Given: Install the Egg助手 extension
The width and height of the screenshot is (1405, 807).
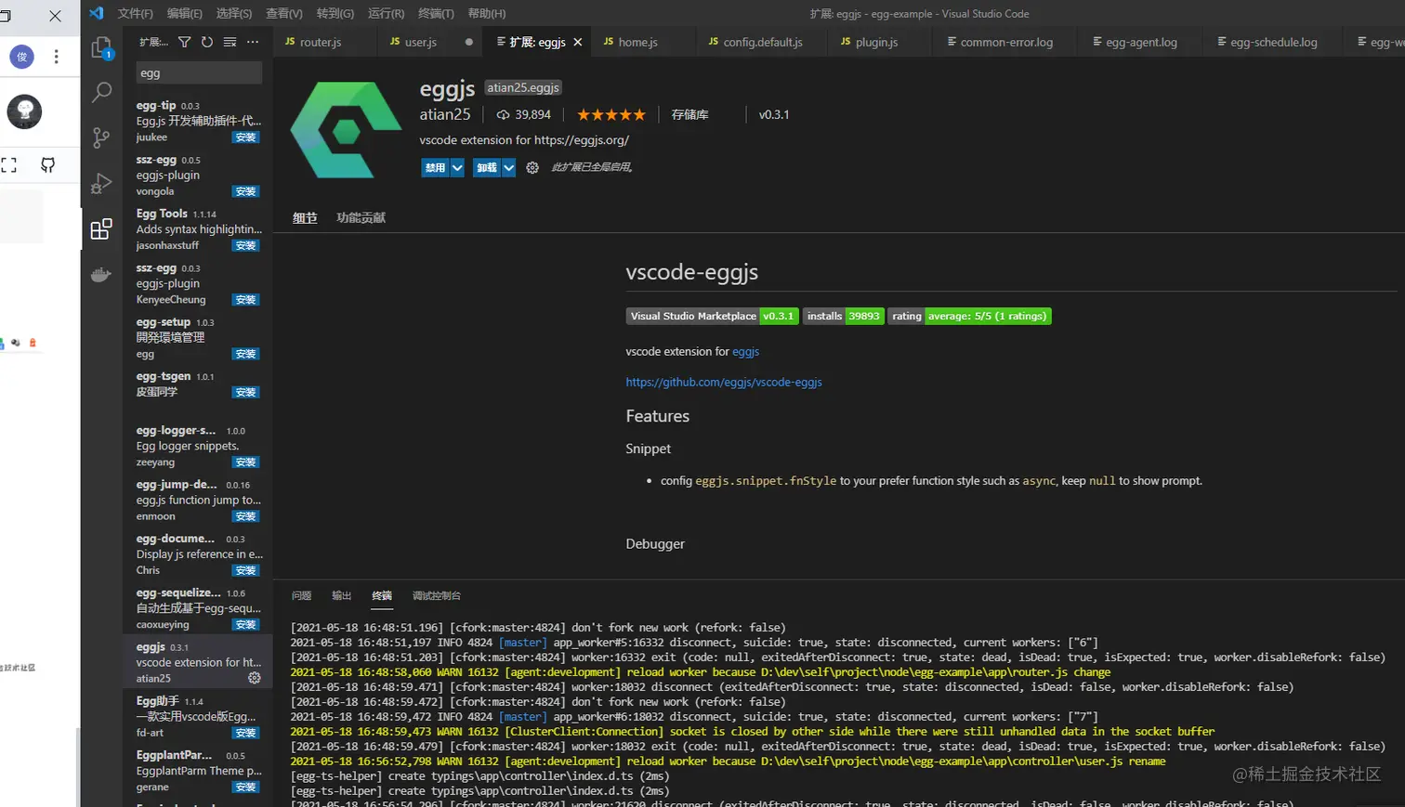Looking at the screenshot, I should click(245, 733).
